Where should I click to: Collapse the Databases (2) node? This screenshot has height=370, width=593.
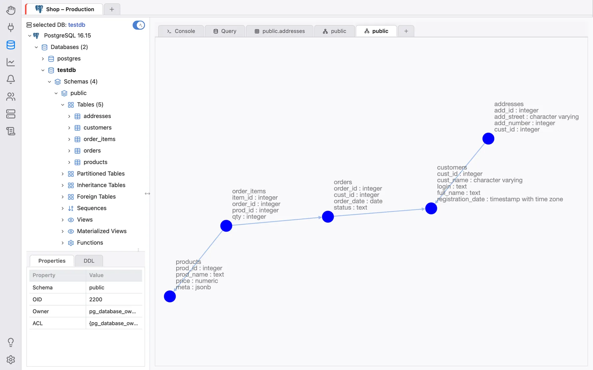tap(36, 47)
